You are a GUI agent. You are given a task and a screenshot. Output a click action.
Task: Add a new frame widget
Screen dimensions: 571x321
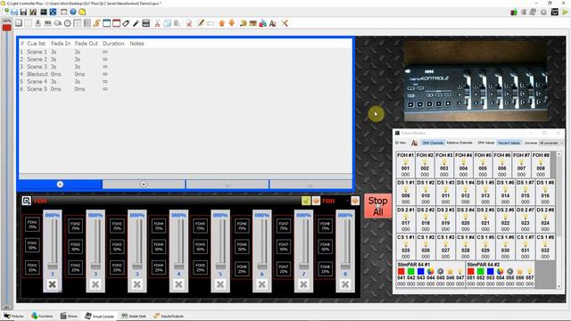(x=107, y=23)
